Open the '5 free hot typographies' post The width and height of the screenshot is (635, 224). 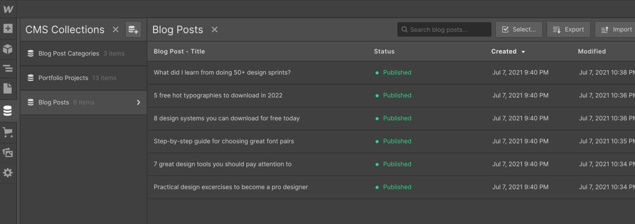[x=218, y=95]
